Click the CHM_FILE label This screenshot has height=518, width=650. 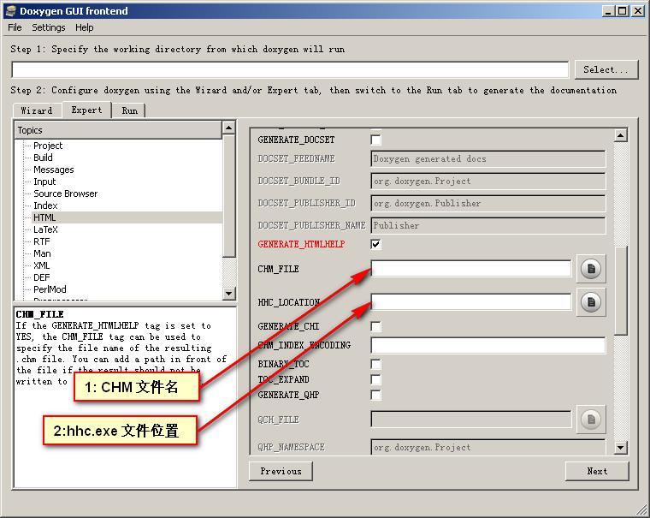[278, 269]
